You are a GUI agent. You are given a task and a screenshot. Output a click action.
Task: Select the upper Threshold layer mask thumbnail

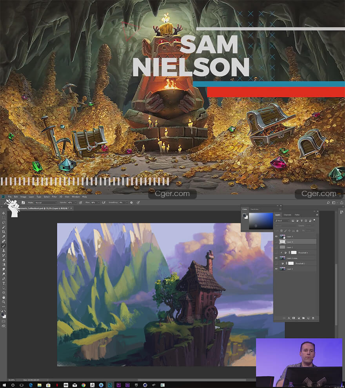point(294,253)
